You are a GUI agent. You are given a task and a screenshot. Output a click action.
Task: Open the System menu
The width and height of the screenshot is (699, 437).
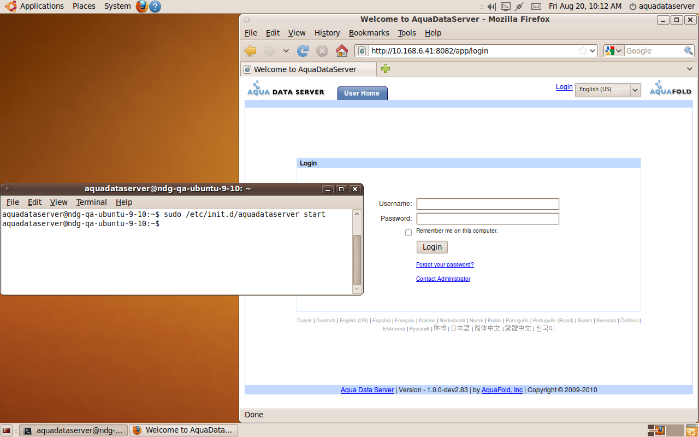point(117,6)
